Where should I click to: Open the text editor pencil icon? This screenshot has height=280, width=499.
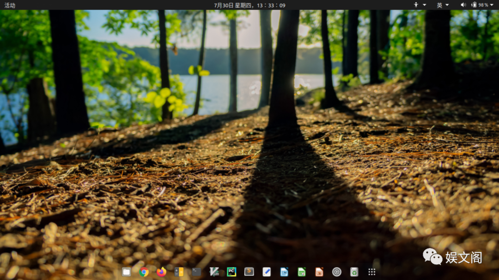[267, 272]
